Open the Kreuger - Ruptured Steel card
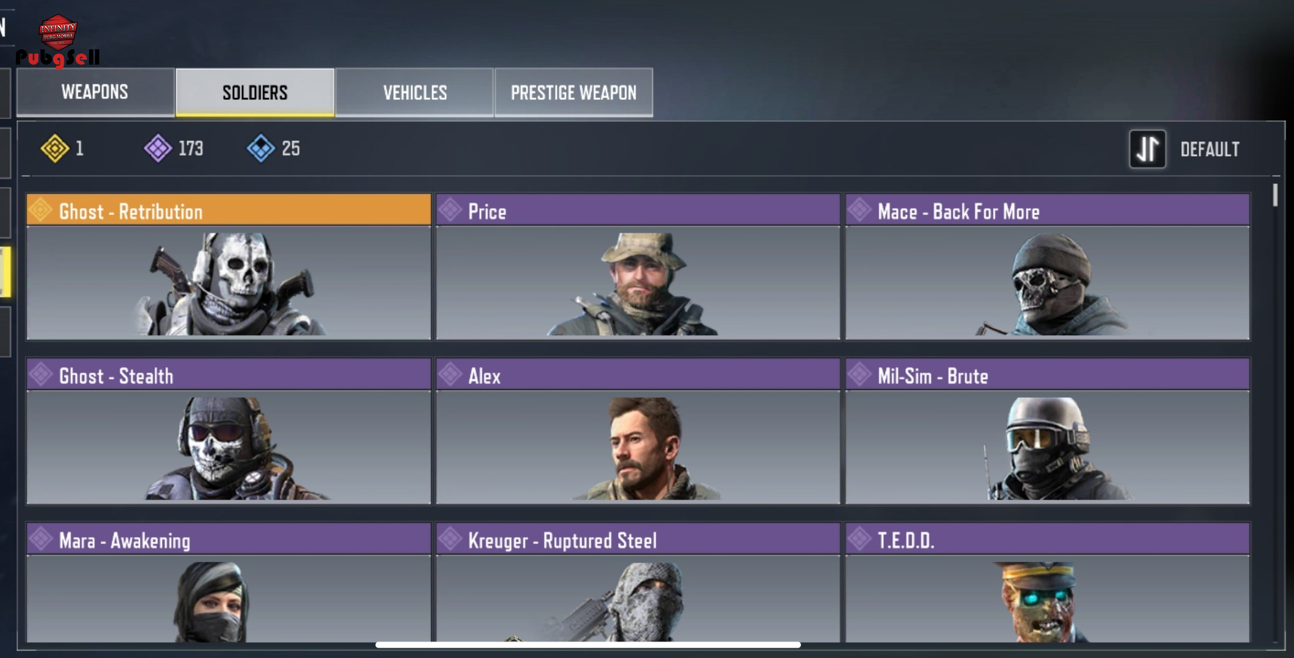This screenshot has width=1294, height=658. tap(638, 582)
